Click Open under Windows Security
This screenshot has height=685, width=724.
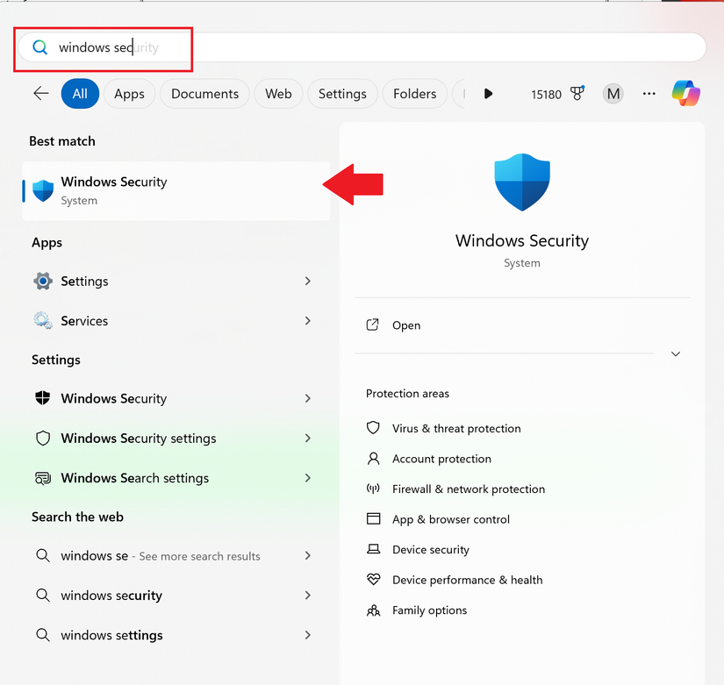click(406, 325)
